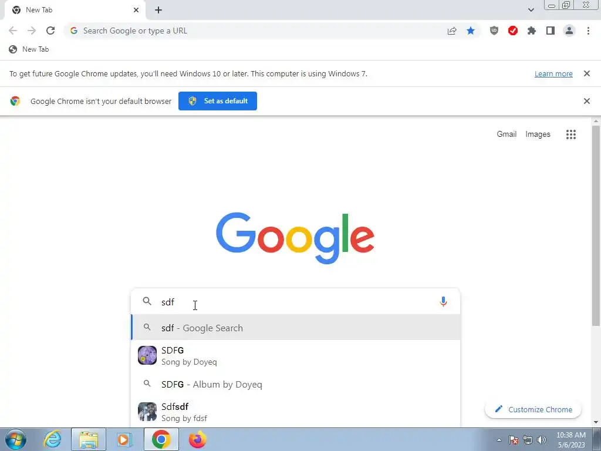Click the SDFG song thumbnail
The image size is (601, 451).
coord(147,355)
